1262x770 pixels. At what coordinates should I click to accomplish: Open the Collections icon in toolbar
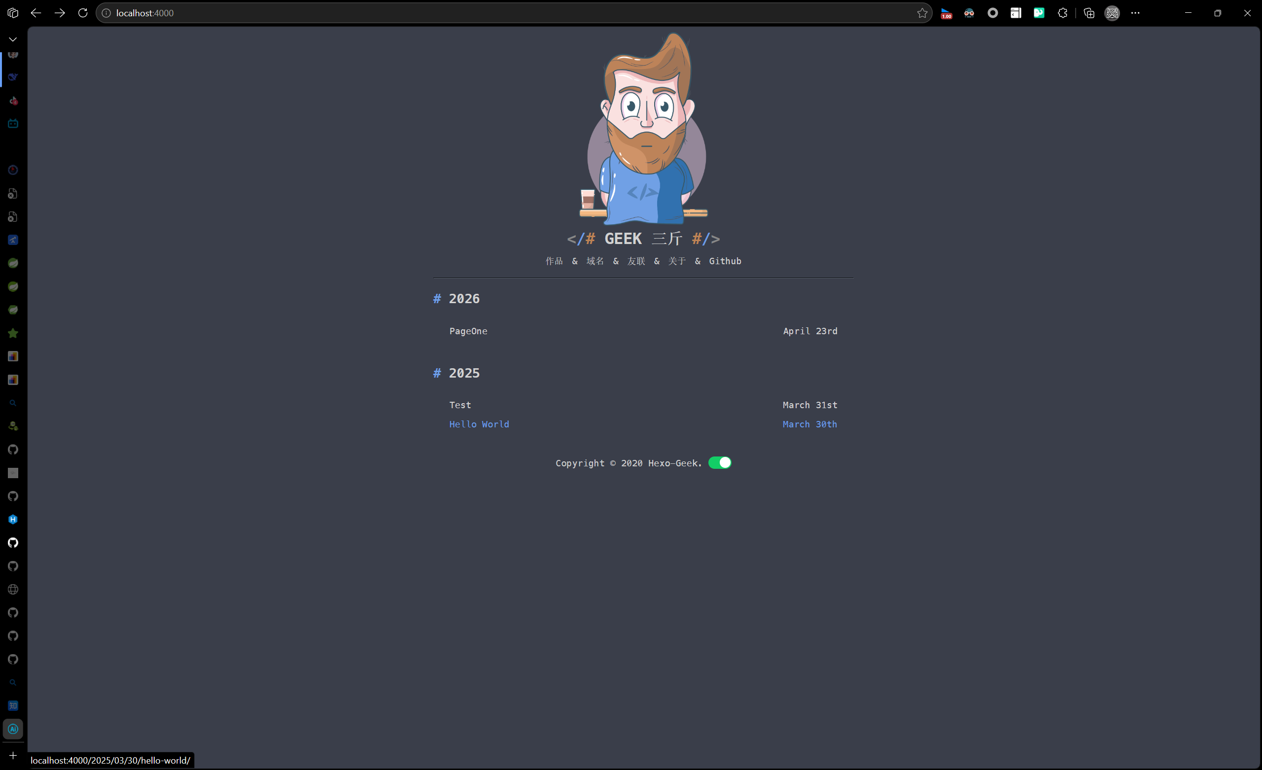[x=1089, y=13]
